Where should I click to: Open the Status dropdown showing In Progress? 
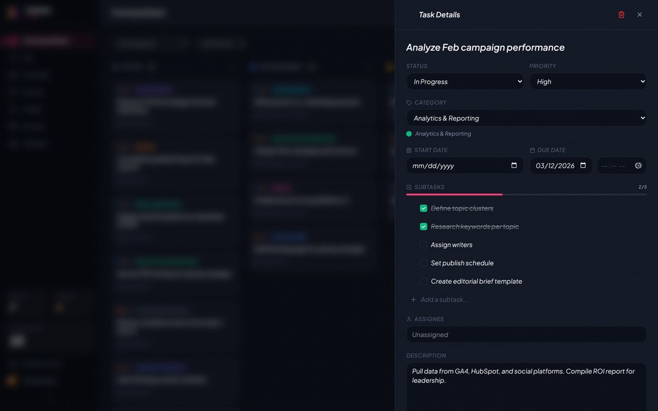pos(464,81)
